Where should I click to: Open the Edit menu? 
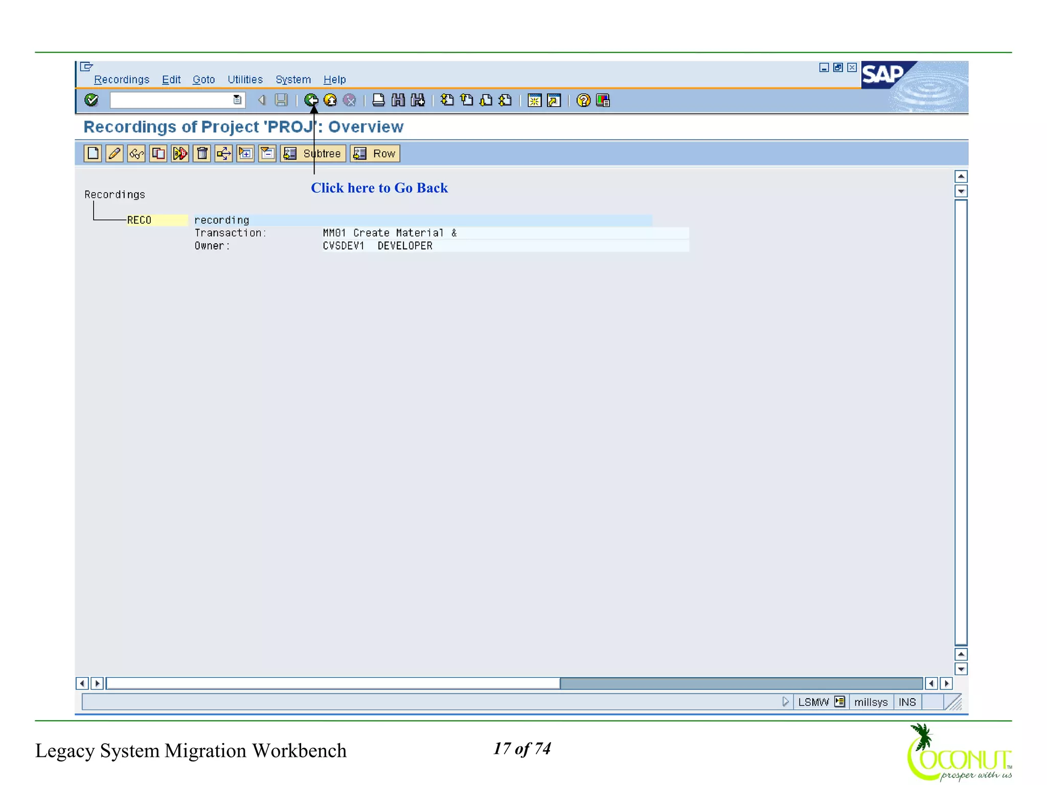(171, 80)
